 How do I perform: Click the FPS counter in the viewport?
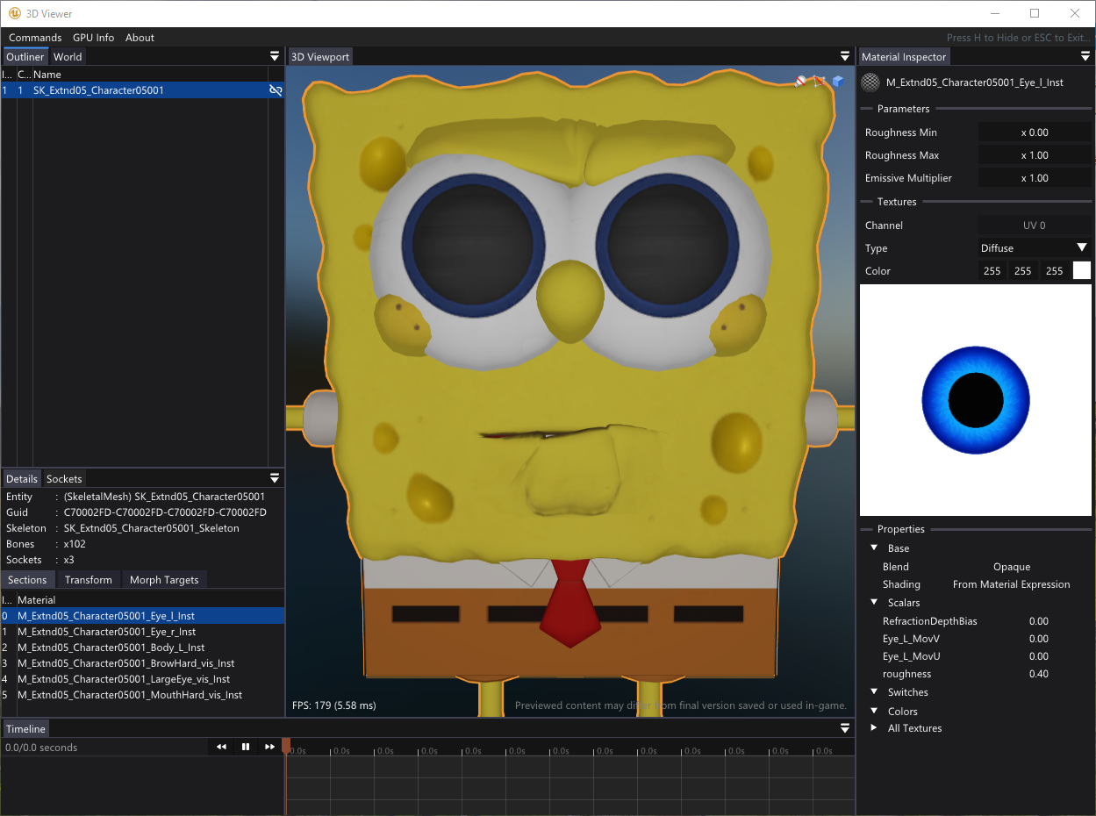pyautogui.click(x=333, y=705)
